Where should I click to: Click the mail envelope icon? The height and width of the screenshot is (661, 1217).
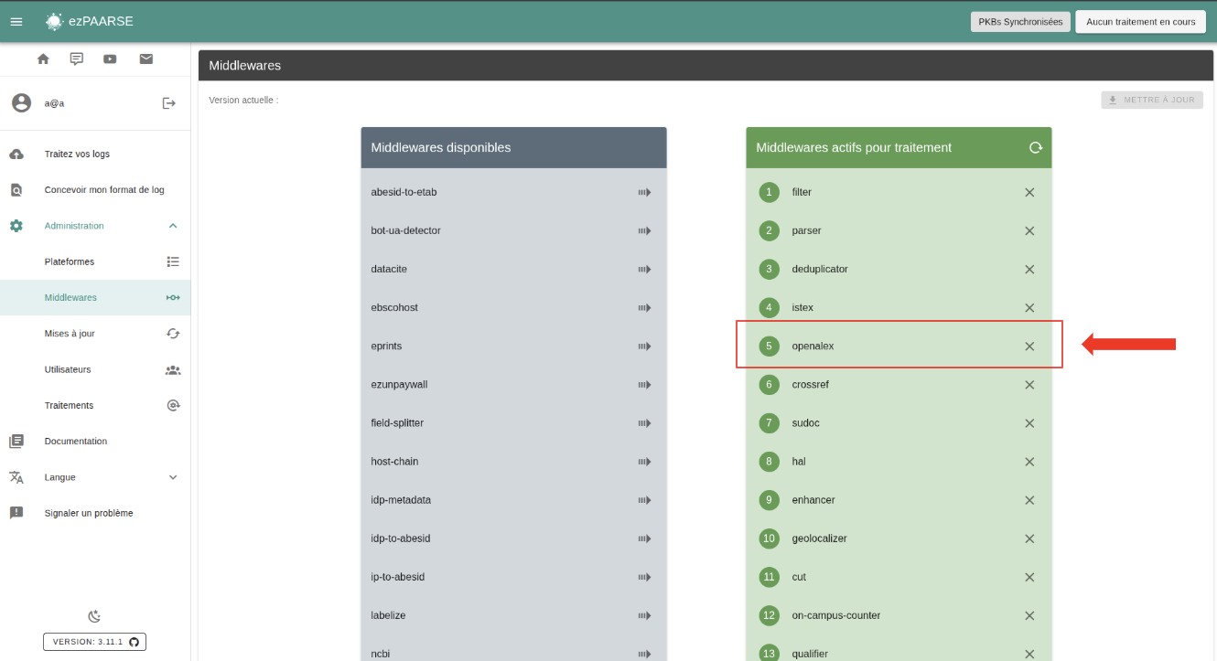pos(145,59)
